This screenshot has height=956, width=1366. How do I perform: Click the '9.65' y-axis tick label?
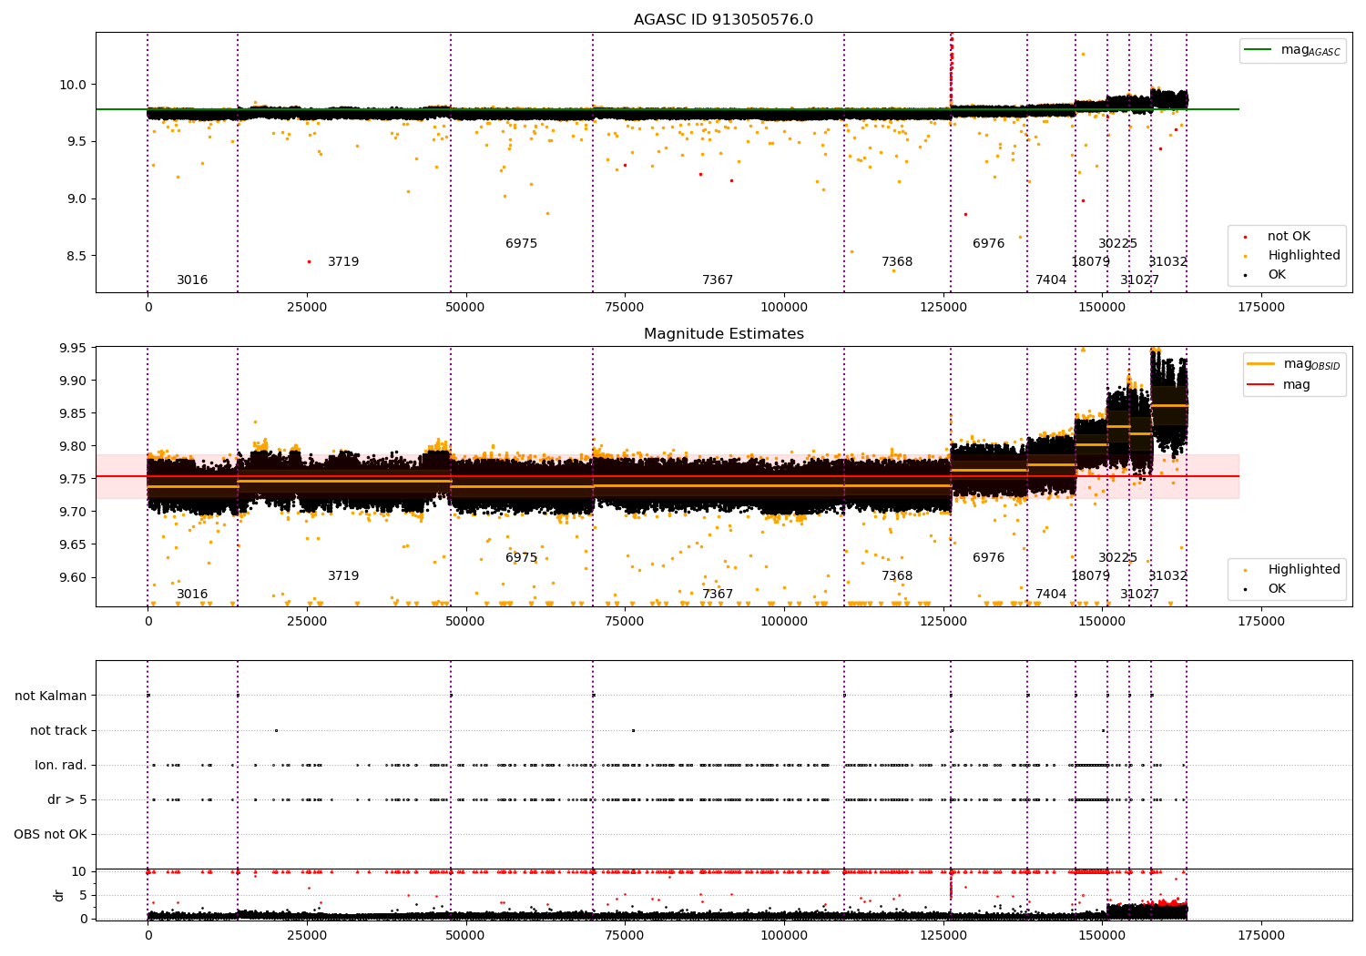pyautogui.click(x=74, y=545)
